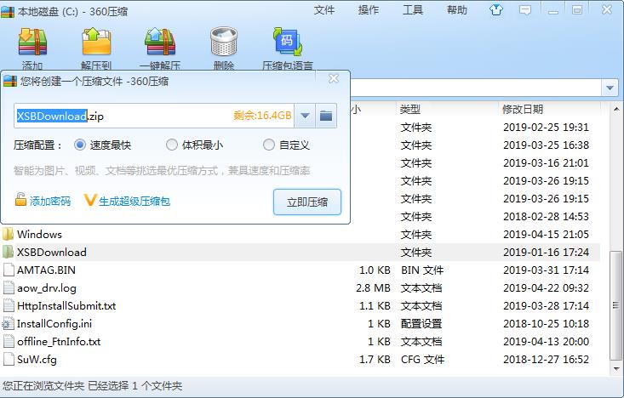Click the 添加密码 link
The image size is (624, 398).
(x=50, y=202)
